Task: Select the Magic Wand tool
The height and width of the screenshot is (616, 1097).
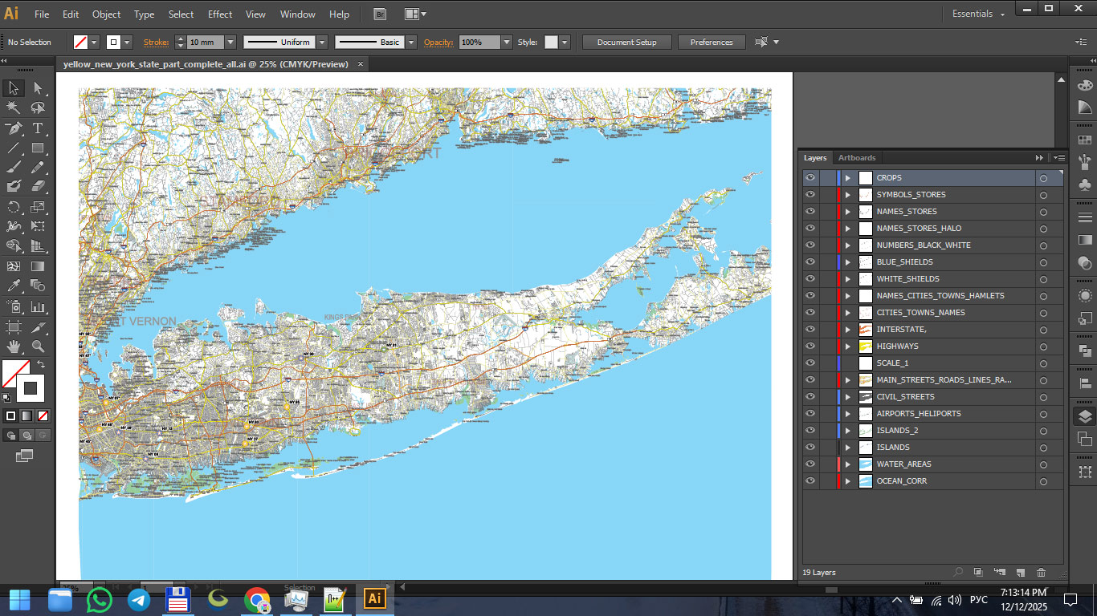Action: coord(14,108)
